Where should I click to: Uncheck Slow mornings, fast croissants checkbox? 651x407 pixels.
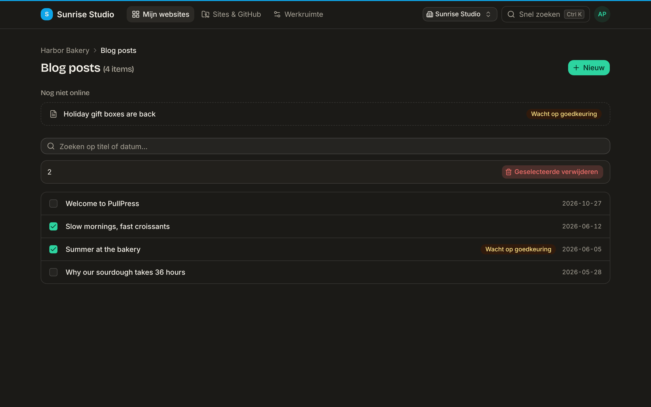[53, 226]
